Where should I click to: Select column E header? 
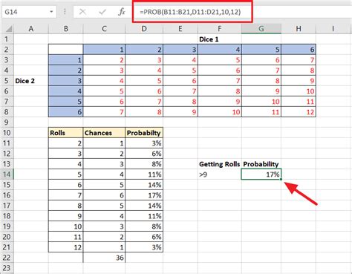point(180,29)
